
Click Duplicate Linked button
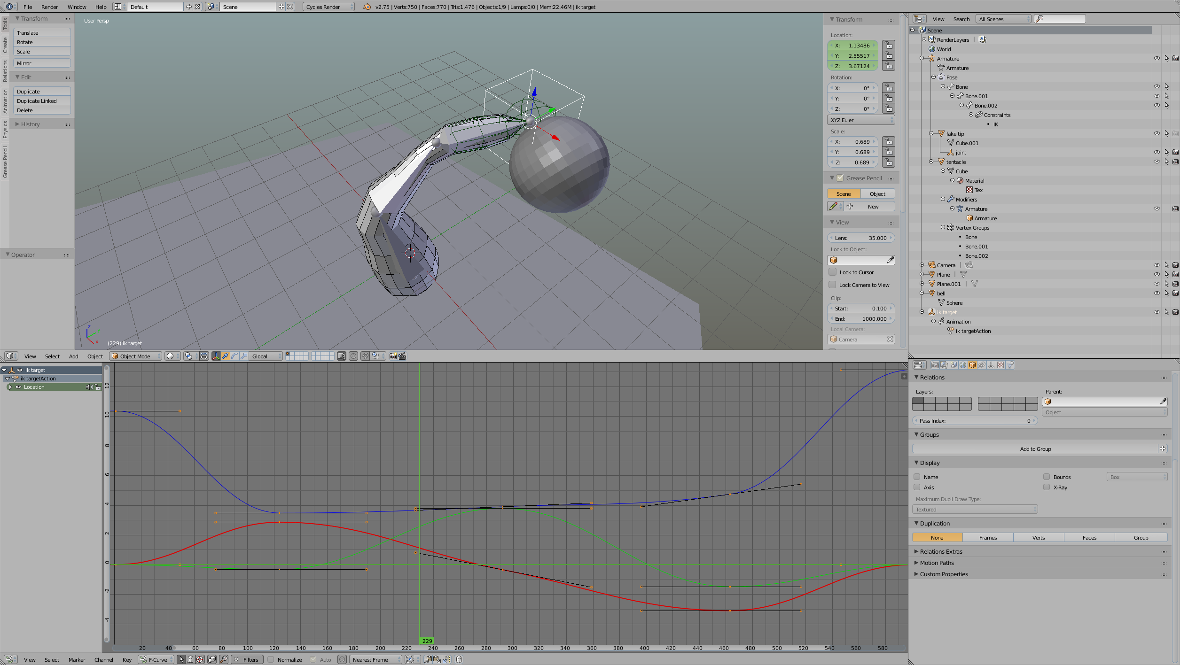(42, 101)
